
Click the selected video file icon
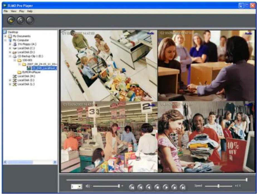coord(29,68)
